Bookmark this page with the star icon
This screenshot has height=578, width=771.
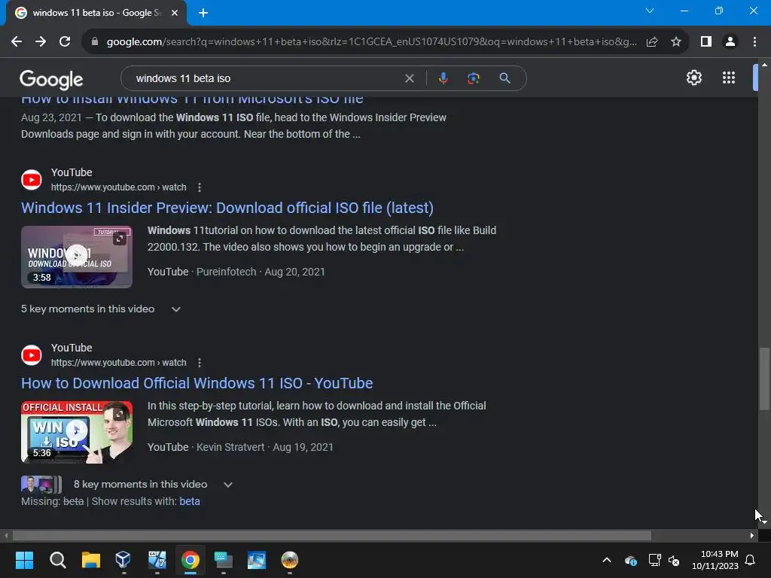pos(676,42)
